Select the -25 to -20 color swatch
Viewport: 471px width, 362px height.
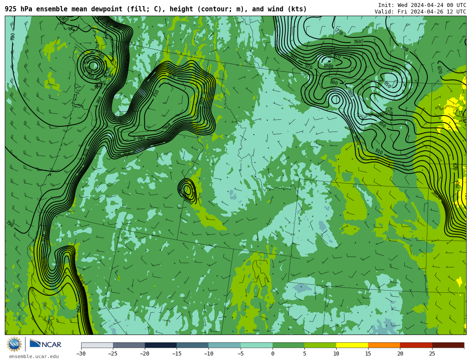(129, 345)
